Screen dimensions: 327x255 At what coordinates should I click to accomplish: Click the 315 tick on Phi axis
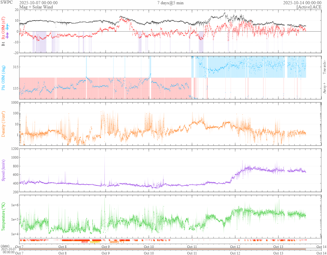tap(16, 67)
